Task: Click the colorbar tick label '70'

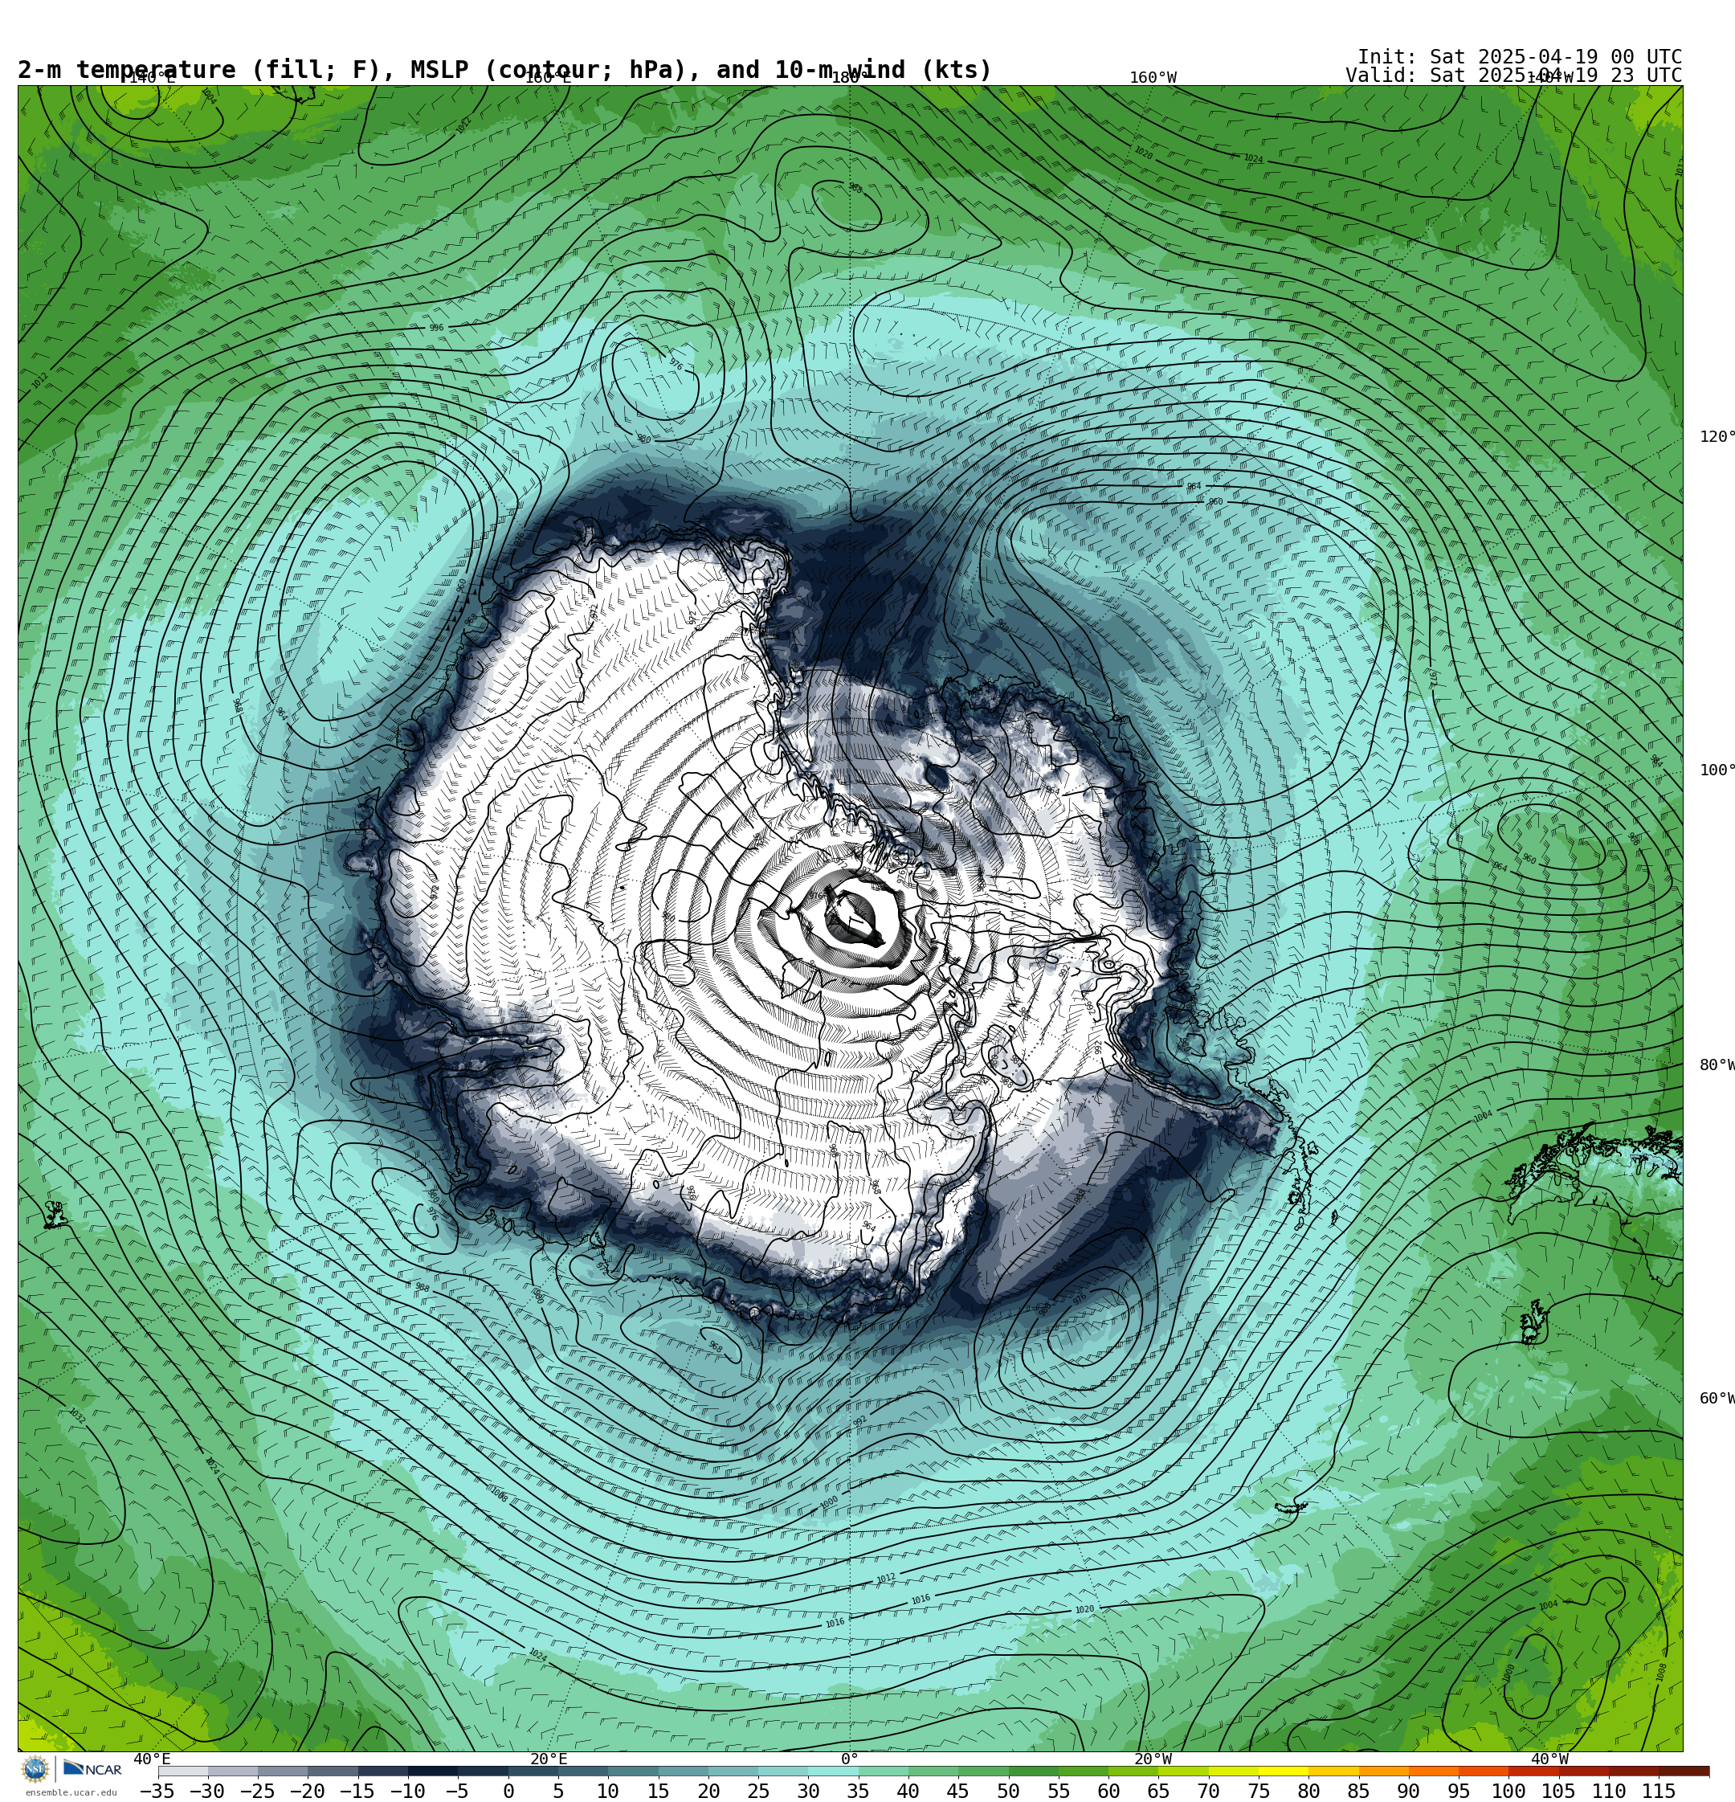Action: pyautogui.click(x=1208, y=1792)
